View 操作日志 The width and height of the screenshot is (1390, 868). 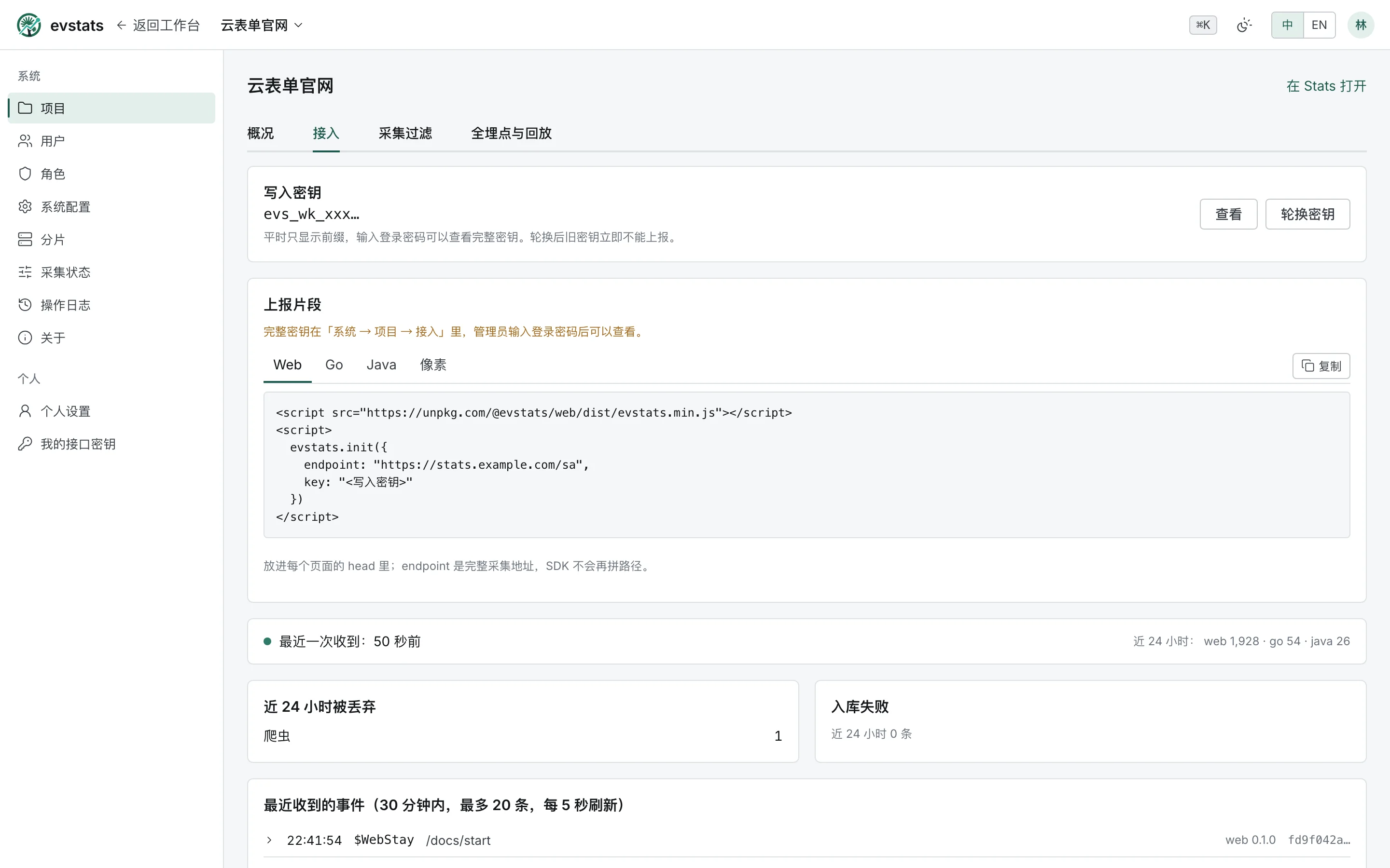tap(111, 304)
